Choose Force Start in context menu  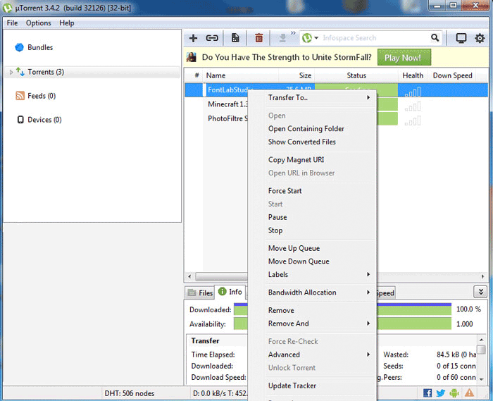319,191
